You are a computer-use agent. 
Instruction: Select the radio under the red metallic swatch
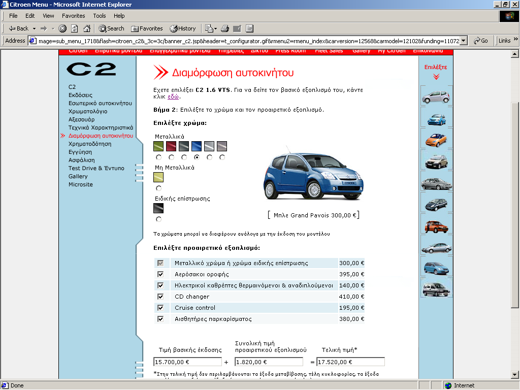click(171, 157)
